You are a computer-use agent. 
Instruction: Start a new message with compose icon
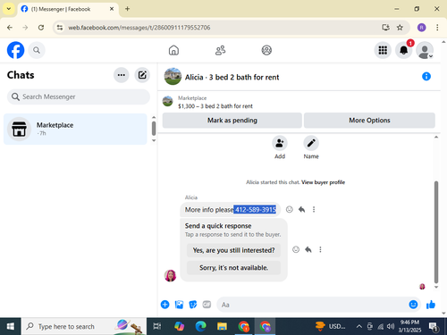tap(142, 75)
